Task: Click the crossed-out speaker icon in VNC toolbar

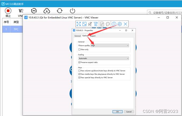Action: 90,24
